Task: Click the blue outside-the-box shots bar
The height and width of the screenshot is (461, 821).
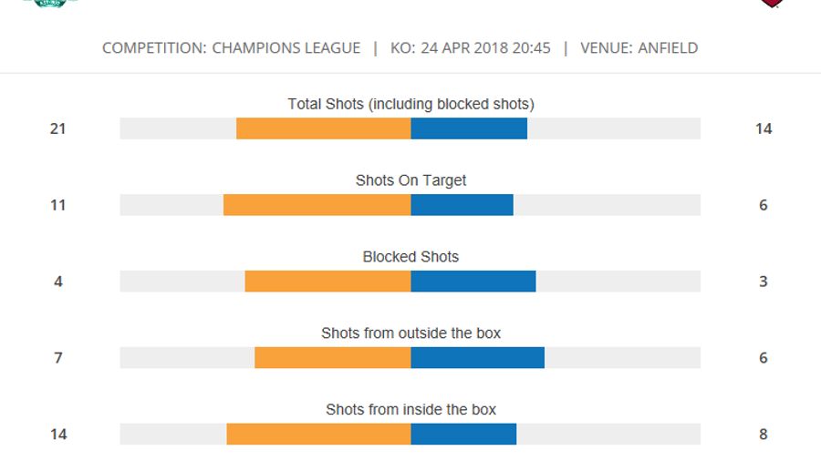Action: pos(477,358)
